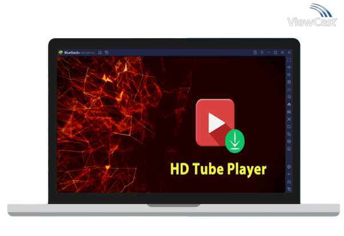
Task: Click the Android back arrow in sidebar
Action: (x=289, y=174)
